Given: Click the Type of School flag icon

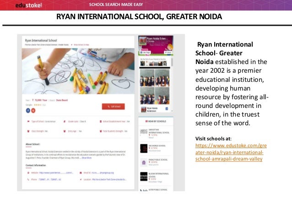Looking at the screenshot, I should 28,122.
